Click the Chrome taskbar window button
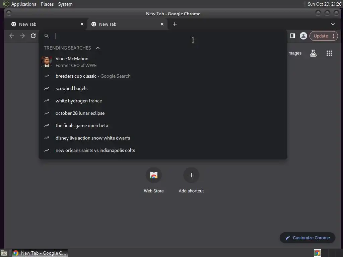This screenshot has height=257, width=343. pyautogui.click(x=40, y=253)
